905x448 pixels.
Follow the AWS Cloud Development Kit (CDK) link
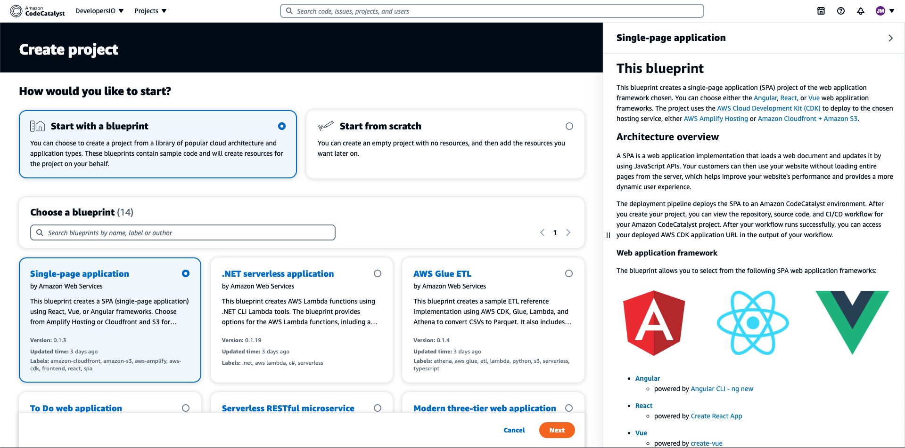tap(769, 108)
